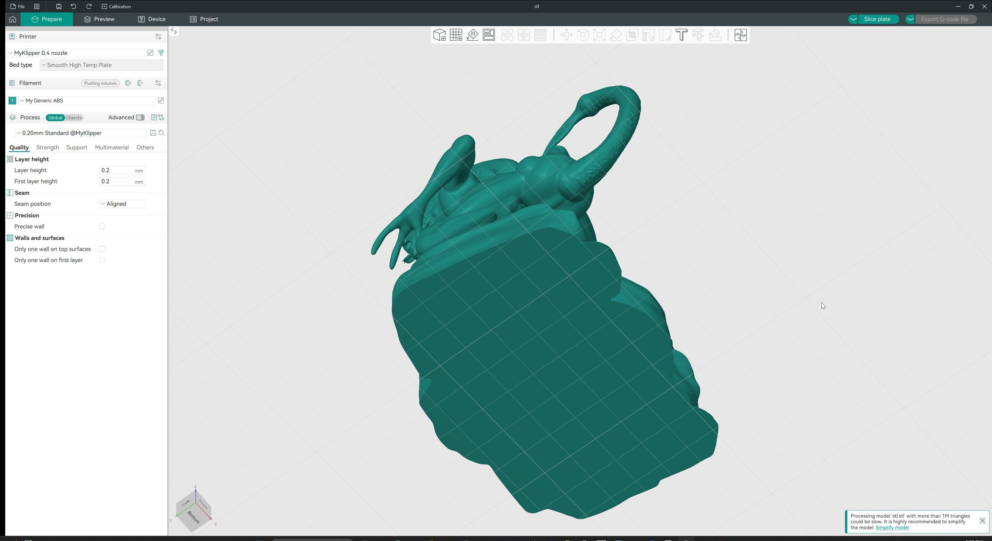Select the Cut tool

[632, 35]
